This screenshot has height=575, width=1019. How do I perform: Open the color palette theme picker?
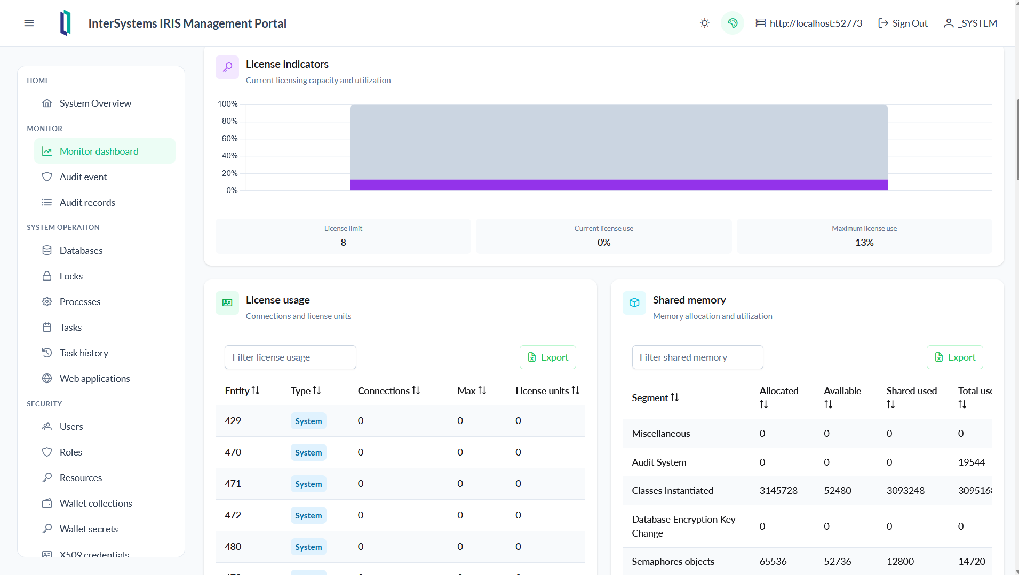tap(733, 23)
